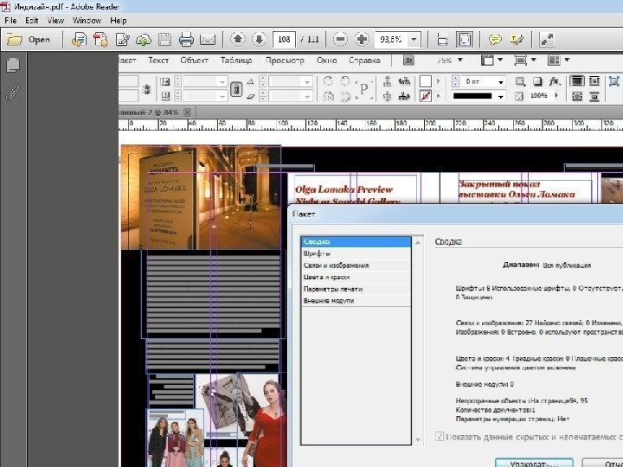The height and width of the screenshot is (467, 623).
Task: Toggle read mode view
Action: (546, 40)
